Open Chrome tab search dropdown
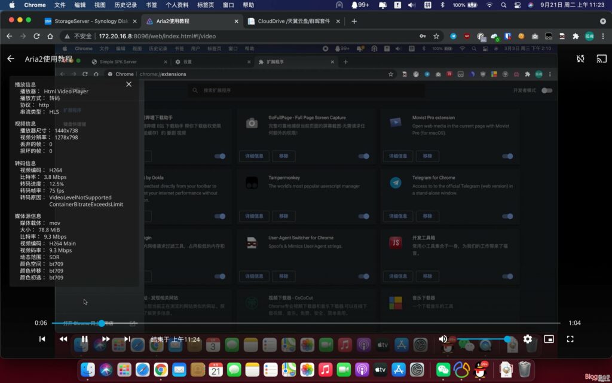Screen dimensions: 612x383 tap(603, 21)
